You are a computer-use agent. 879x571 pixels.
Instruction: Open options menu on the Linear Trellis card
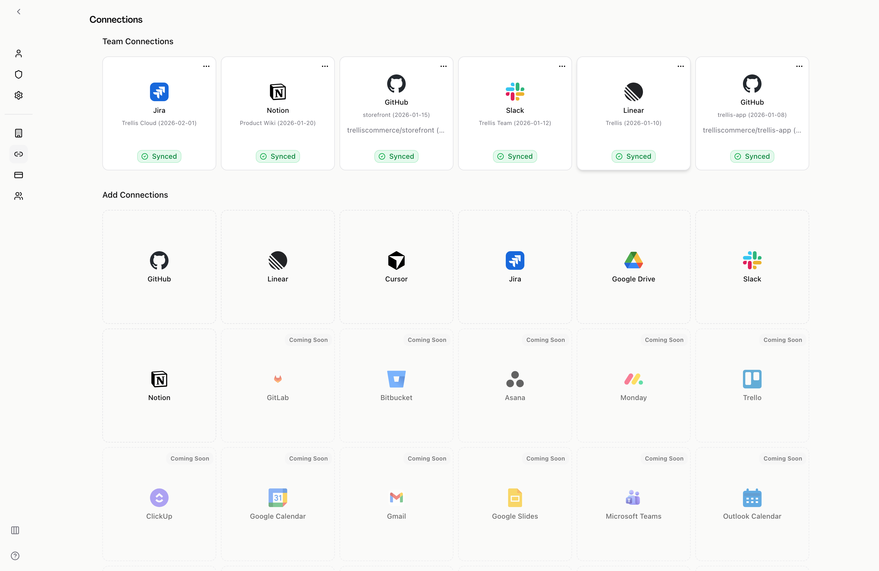click(x=680, y=66)
